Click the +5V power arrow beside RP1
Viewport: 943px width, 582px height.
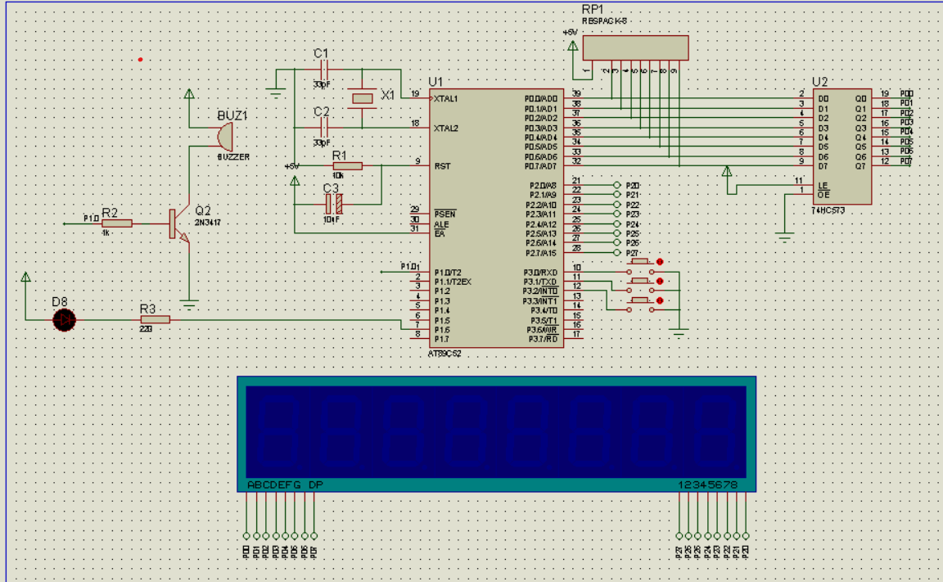coord(573,46)
